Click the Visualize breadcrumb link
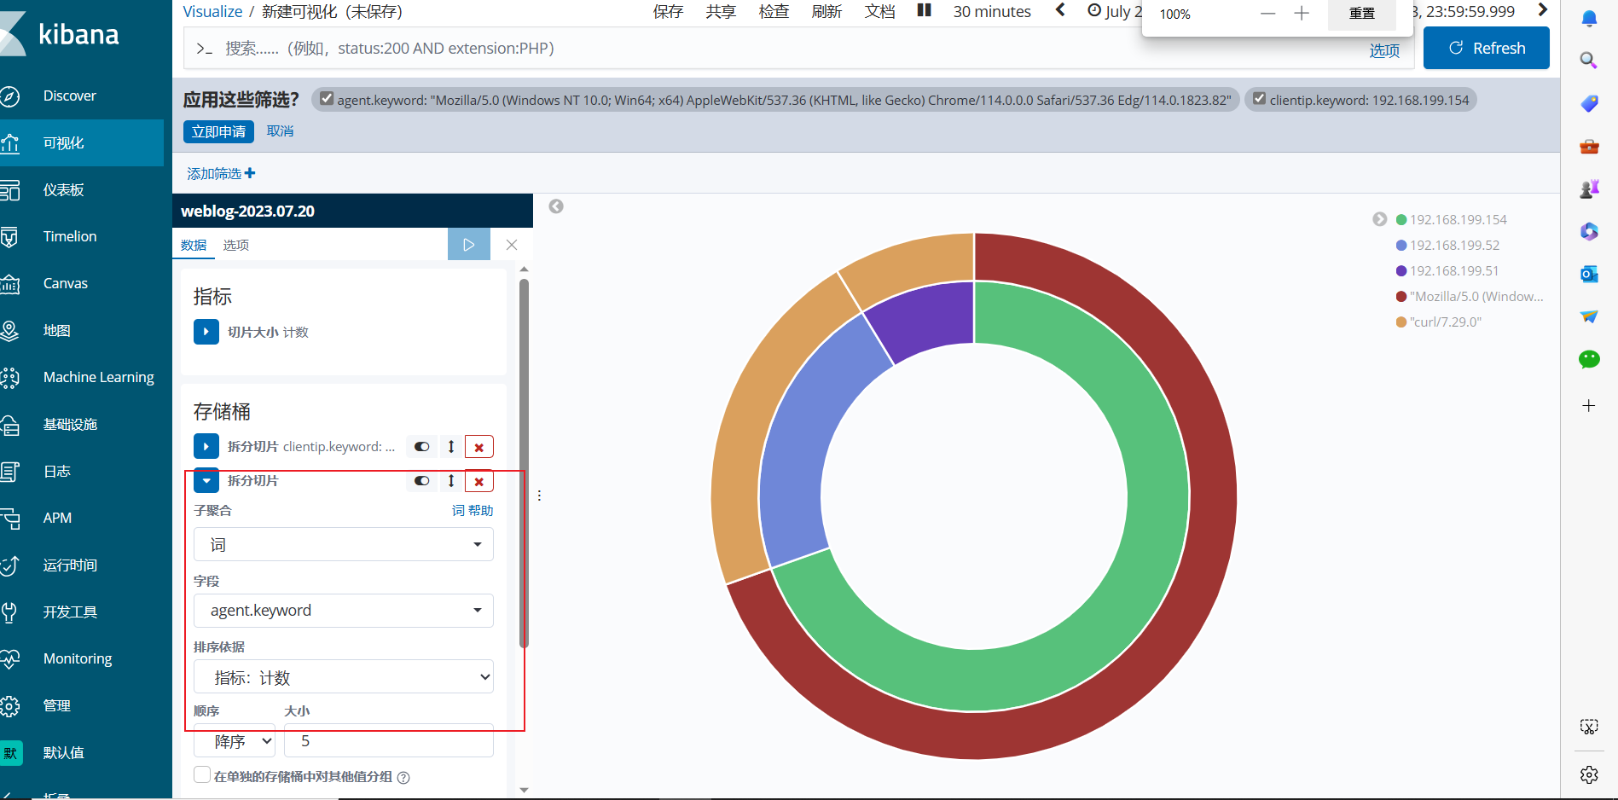The height and width of the screenshot is (800, 1618). pos(212,11)
